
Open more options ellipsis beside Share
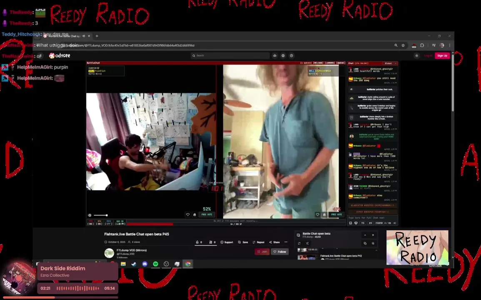click(x=286, y=242)
